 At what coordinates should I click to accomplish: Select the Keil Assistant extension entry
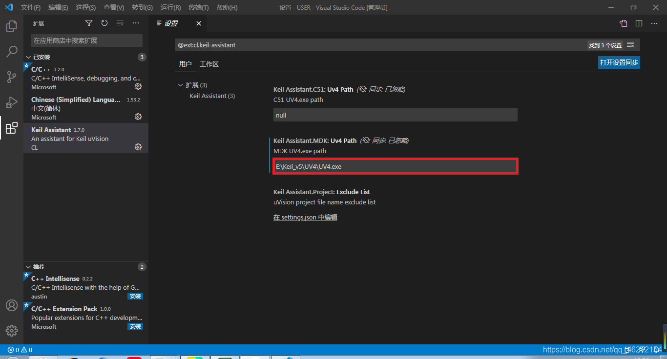[x=86, y=138]
